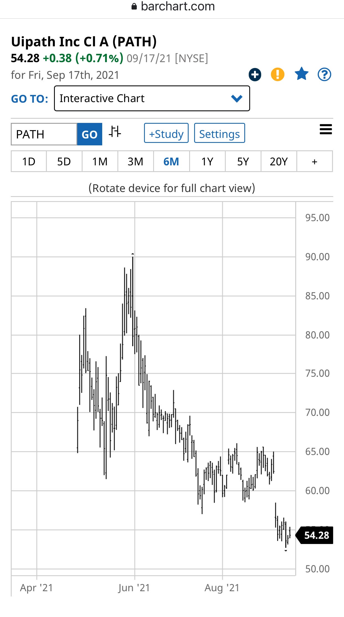Tap the 'for Fri, Sep 17th, 2021' text
The height and width of the screenshot is (617, 344).
(x=65, y=75)
